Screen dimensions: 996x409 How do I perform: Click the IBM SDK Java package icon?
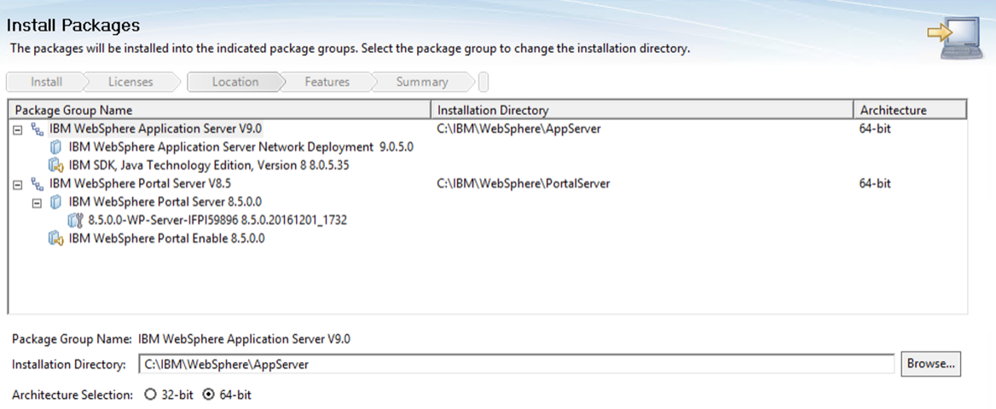[56, 165]
